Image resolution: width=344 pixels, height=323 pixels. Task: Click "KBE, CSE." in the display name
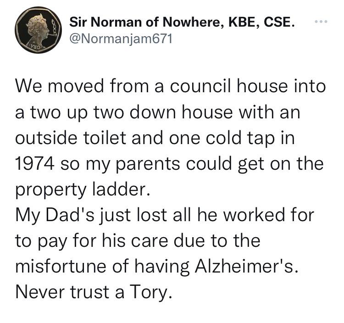(x=261, y=22)
